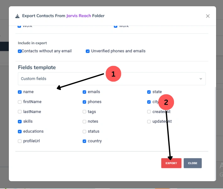Close the export dialog with X icon
This screenshot has width=223, height=189.
[x=208, y=16]
